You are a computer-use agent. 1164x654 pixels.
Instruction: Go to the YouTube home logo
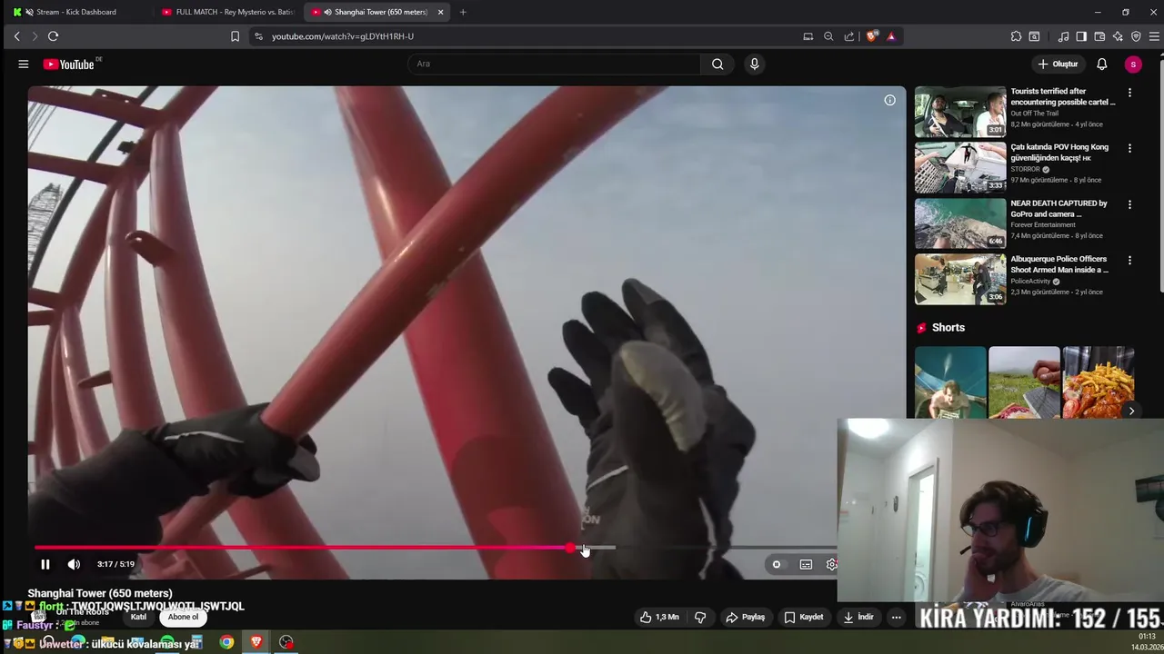pos(69,64)
